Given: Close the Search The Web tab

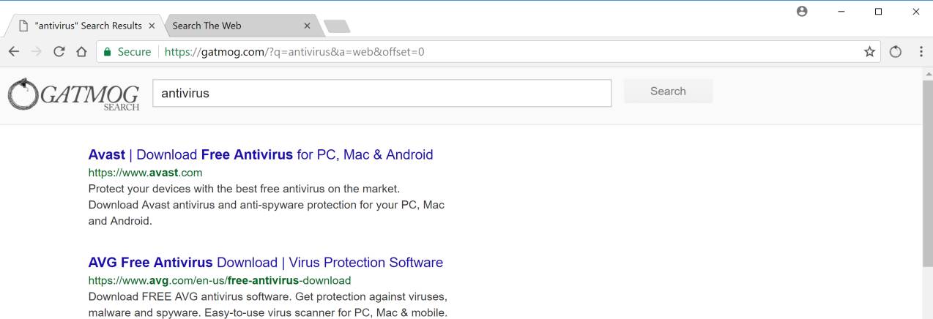Looking at the screenshot, I should point(307,26).
